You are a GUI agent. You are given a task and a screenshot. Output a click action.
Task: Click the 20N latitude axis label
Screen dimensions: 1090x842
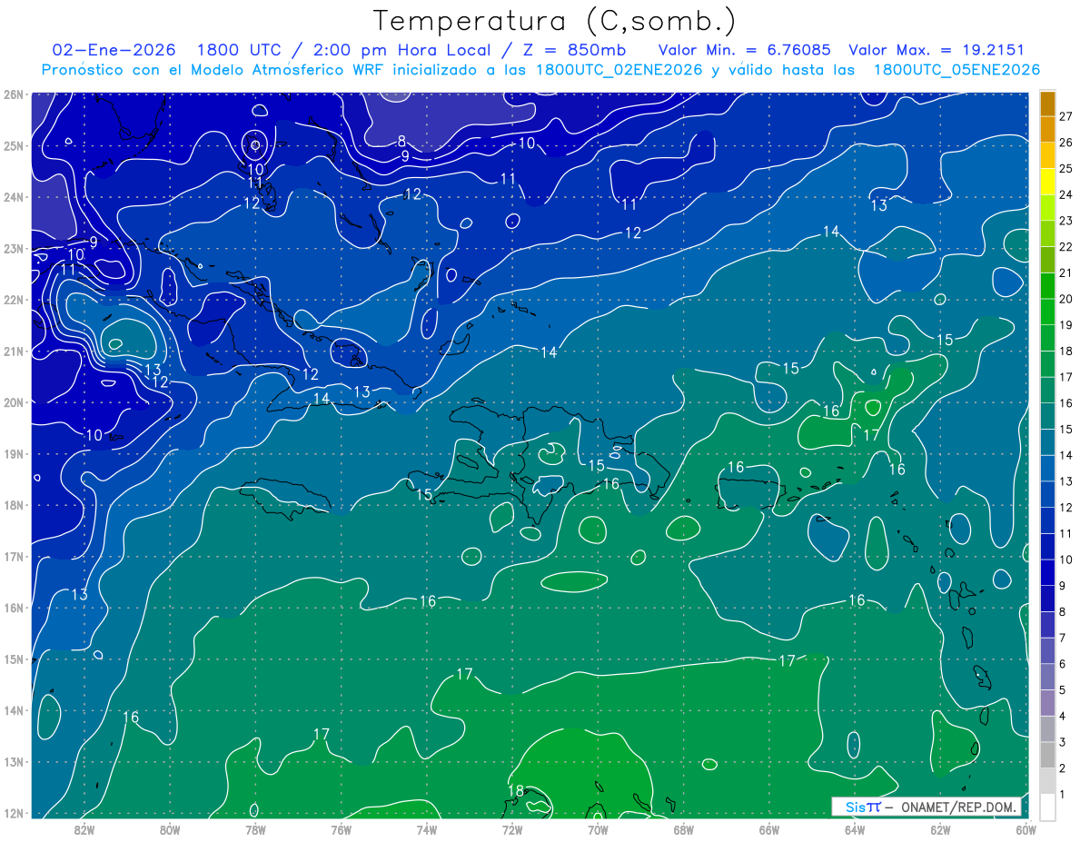coord(13,402)
